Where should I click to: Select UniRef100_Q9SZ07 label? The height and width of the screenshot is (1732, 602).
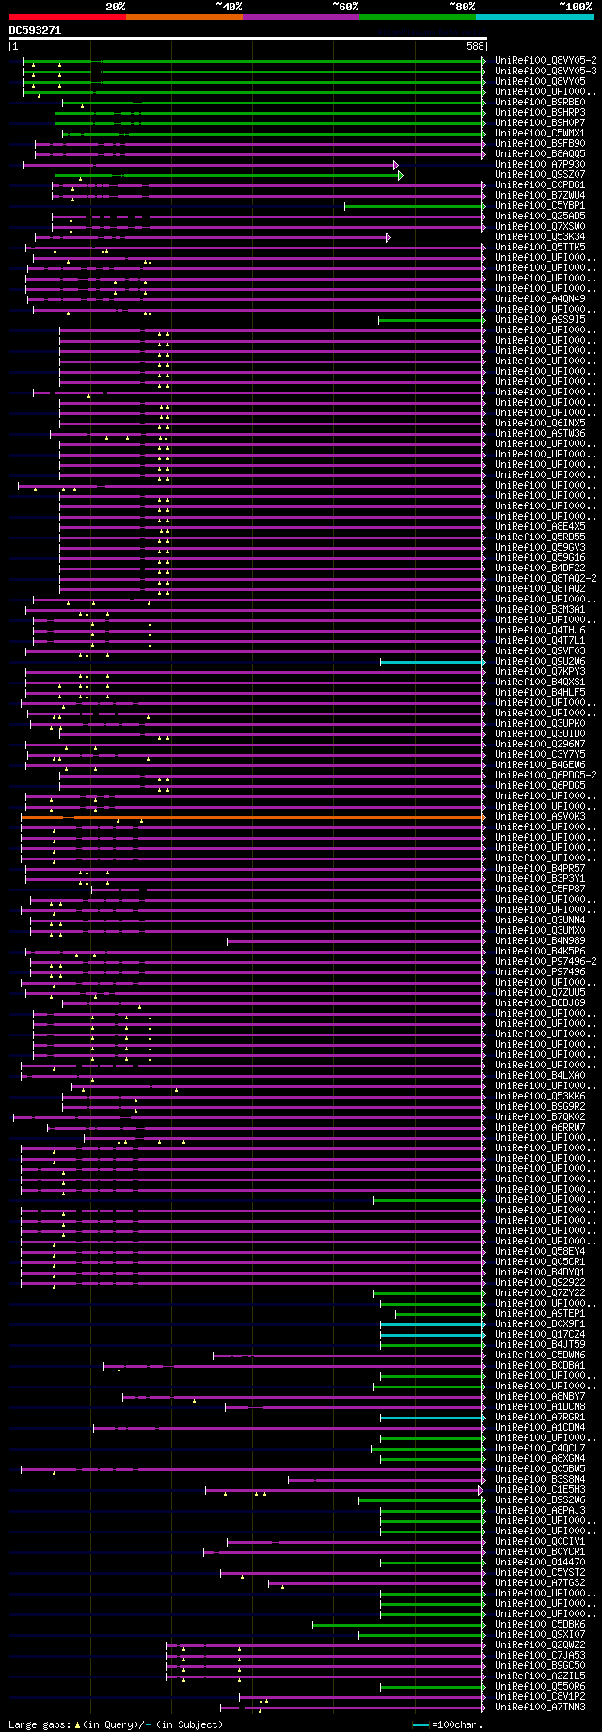(x=540, y=174)
